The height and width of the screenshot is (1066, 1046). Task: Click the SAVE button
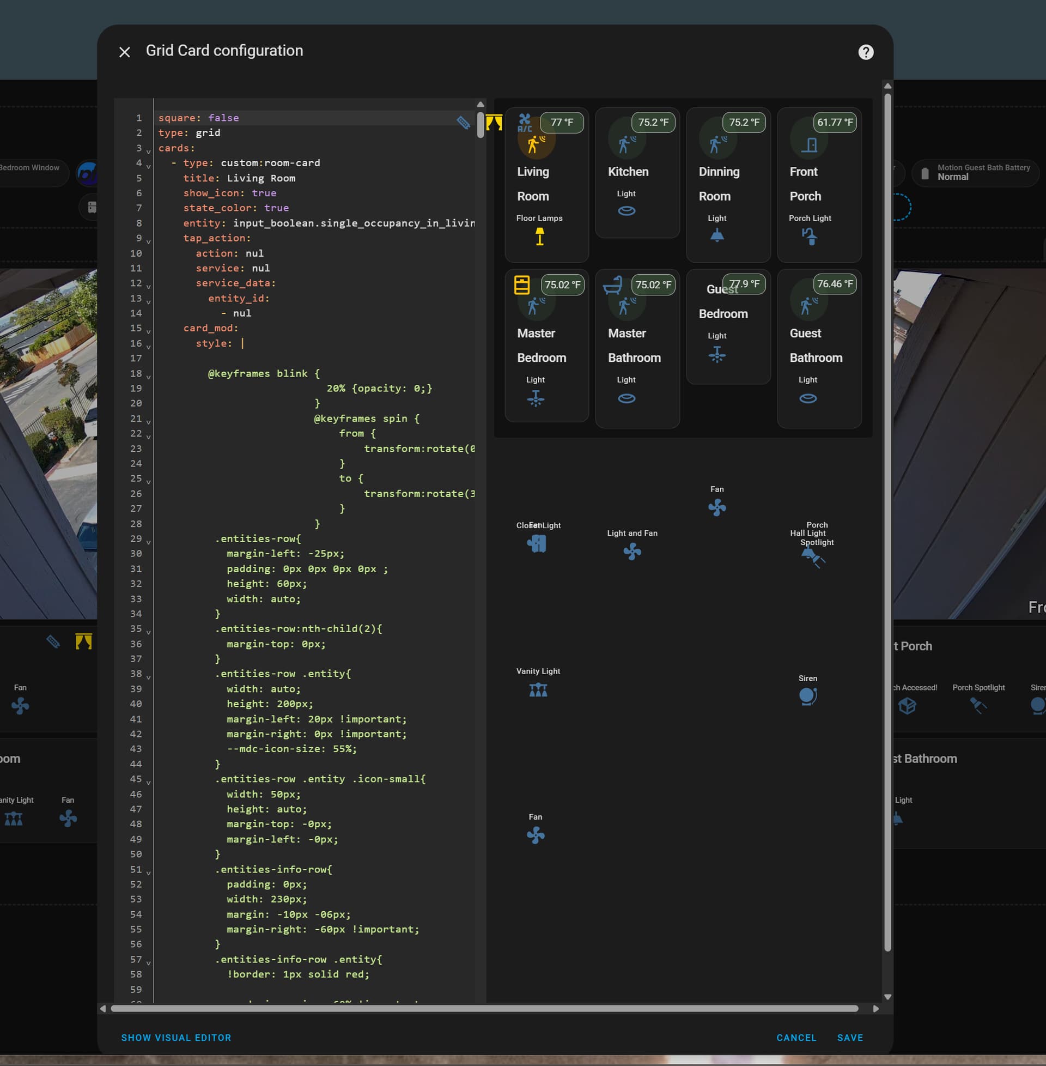tap(850, 1038)
